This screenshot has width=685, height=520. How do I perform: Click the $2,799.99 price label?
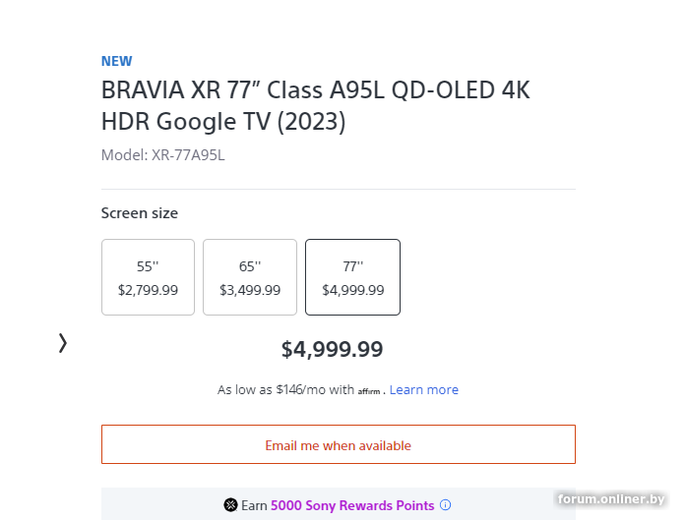coord(148,290)
